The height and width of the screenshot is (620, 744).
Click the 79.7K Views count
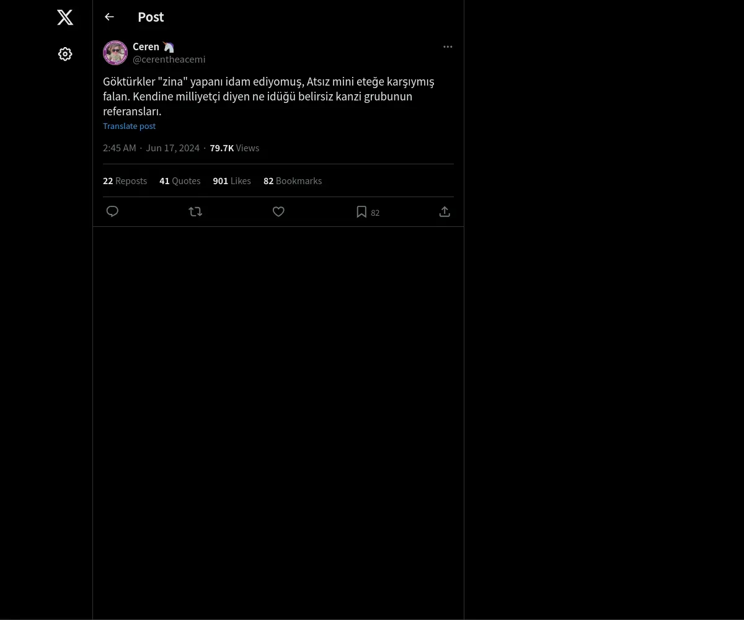(234, 148)
